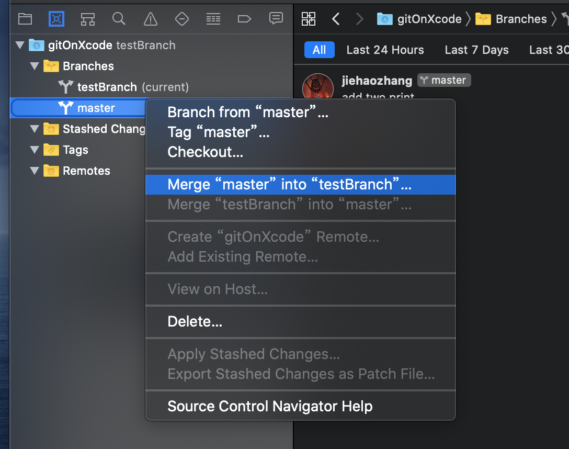This screenshot has width=569, height=449.
Task: Click the testBranch branch icon
Action: pyautogui.click(x=66, y=87)
